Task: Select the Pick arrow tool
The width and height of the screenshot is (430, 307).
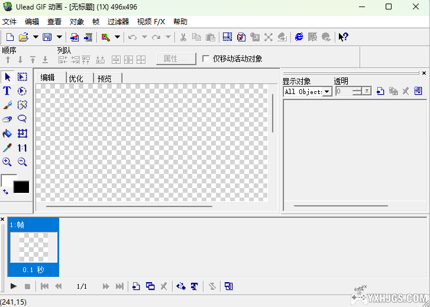Action: tap(8, 77)
